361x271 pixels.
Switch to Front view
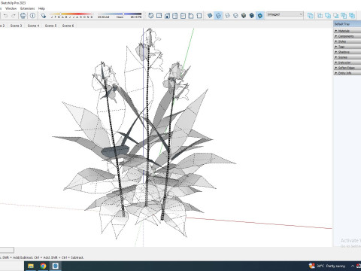tap(167, 16)
